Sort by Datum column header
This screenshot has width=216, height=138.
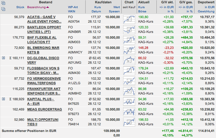coord(96,11)
